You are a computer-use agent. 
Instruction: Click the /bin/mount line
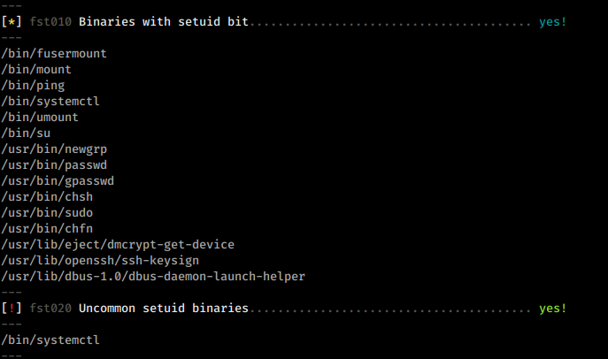36,70
